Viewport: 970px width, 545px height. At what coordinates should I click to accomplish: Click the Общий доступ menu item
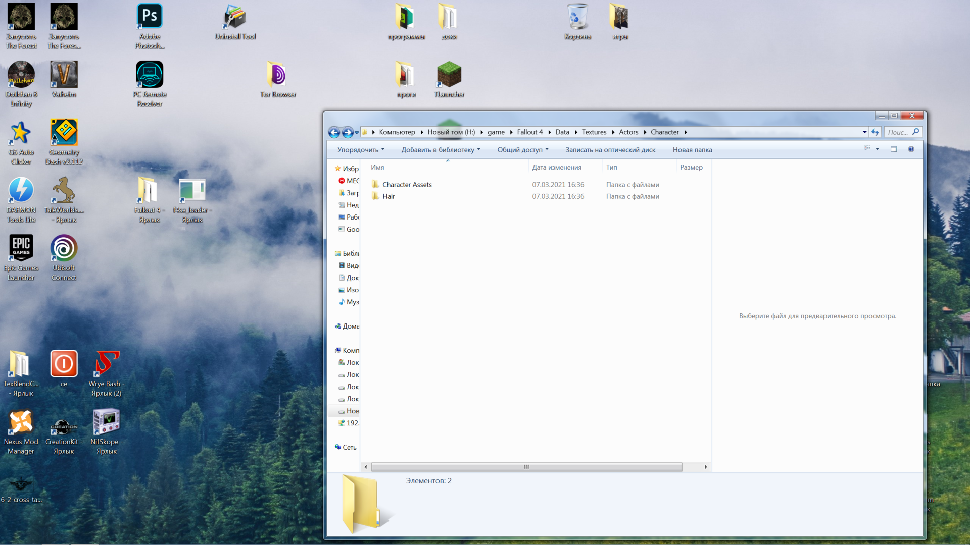(x=522, y=150)
